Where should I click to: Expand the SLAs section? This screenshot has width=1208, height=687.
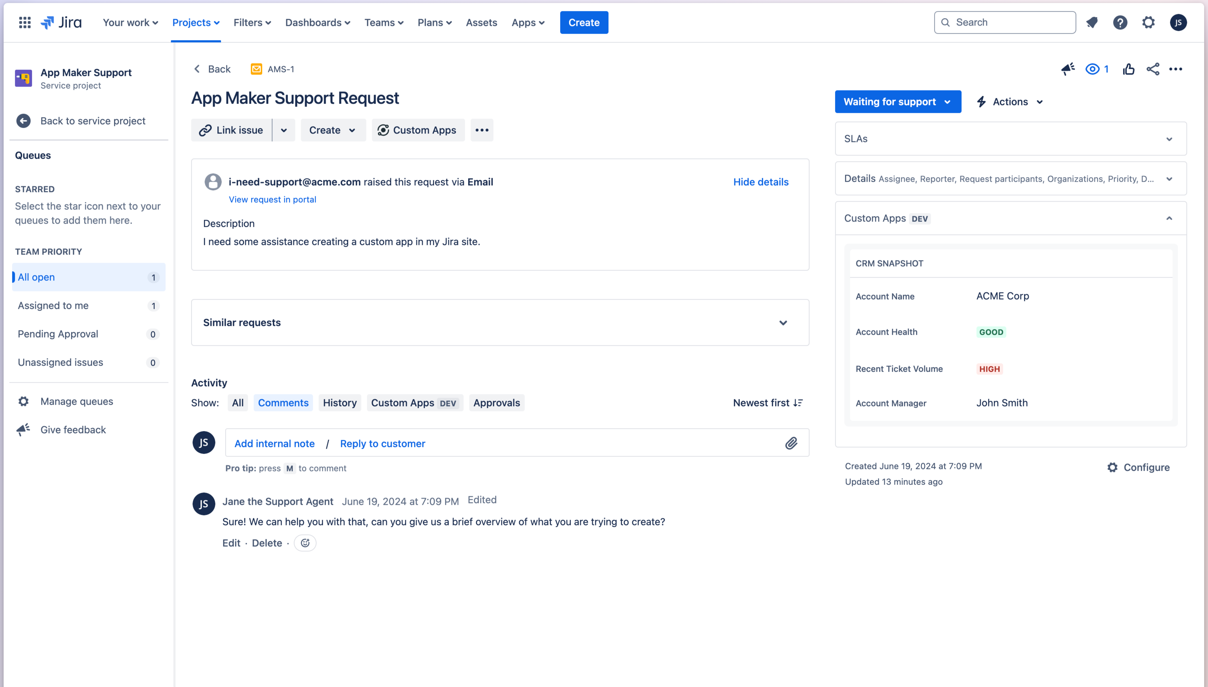pos(1169,139)
